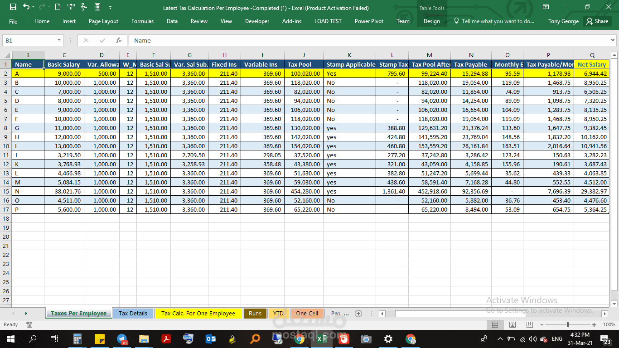The height and width of the screenshot is (348, 619).
Task: Click the vertical scrollbar down arrow
Action: click(x=614, y=304)
